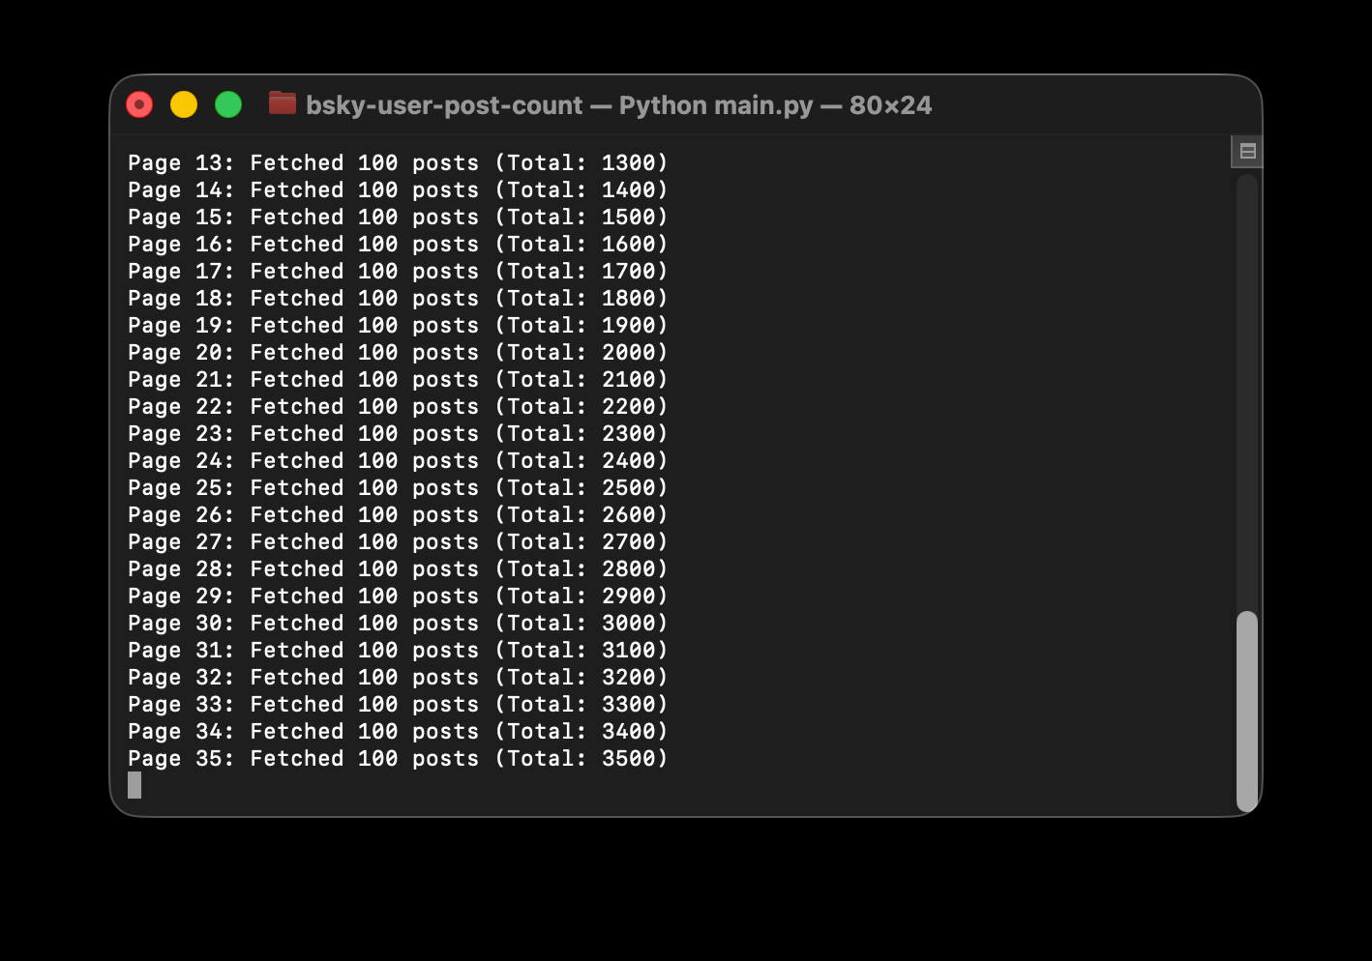The image size is (1372, 961).
Task: Click the vertical scrollbar thumb
Action: (x=1247, y=711)
